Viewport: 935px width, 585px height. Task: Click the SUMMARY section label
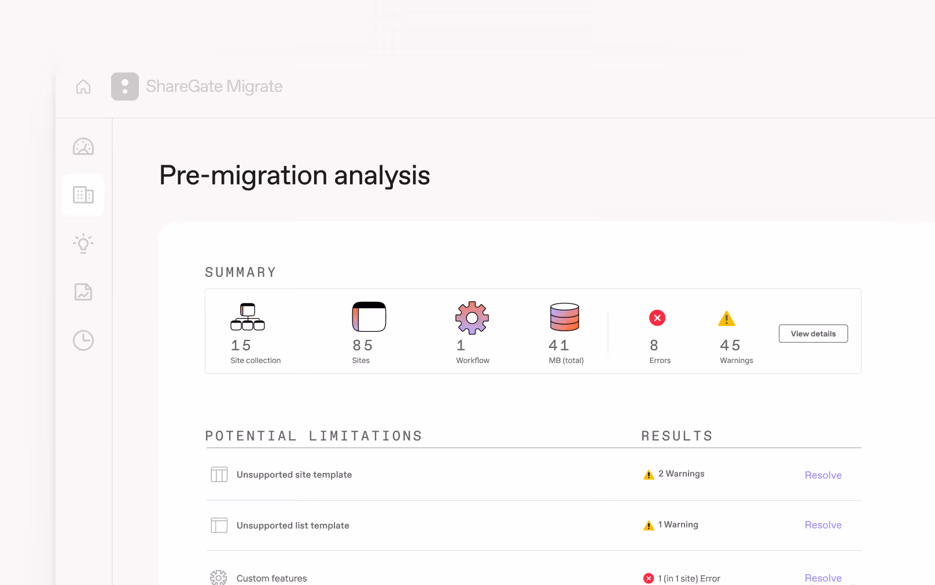[241, 272]
